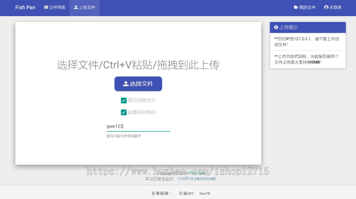Click the IP 127.0.0.1 warning text
Viewport: 356px width, 199px height.
pos(307,42)
